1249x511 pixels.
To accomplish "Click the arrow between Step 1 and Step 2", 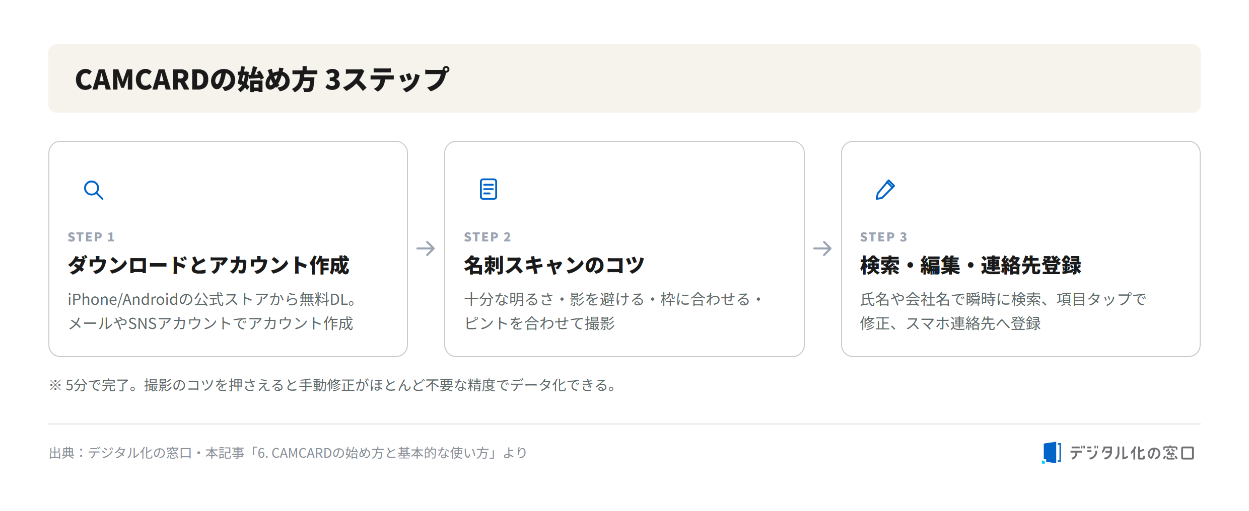I will [426, 248].
